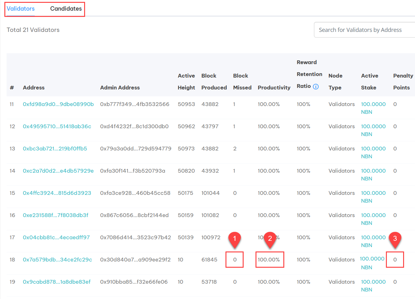Click block produced value 100972
This screenshot has height=299, width=415.
[211, 237]
